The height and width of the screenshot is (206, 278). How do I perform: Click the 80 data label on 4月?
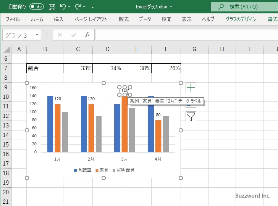click(x=158, y=115)
